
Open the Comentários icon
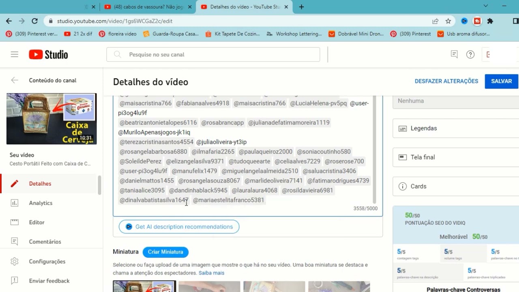(15, 242)
